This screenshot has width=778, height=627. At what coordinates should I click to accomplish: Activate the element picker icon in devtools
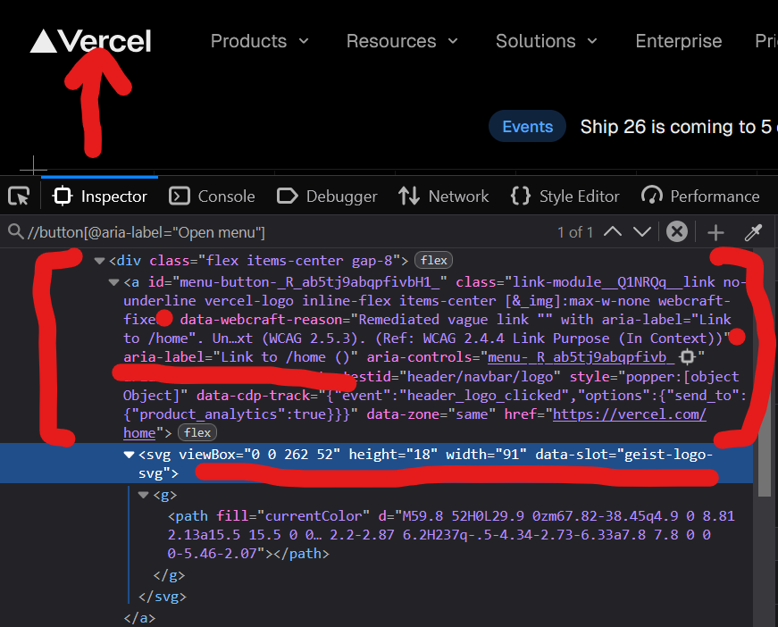click(x=19, y=196)
